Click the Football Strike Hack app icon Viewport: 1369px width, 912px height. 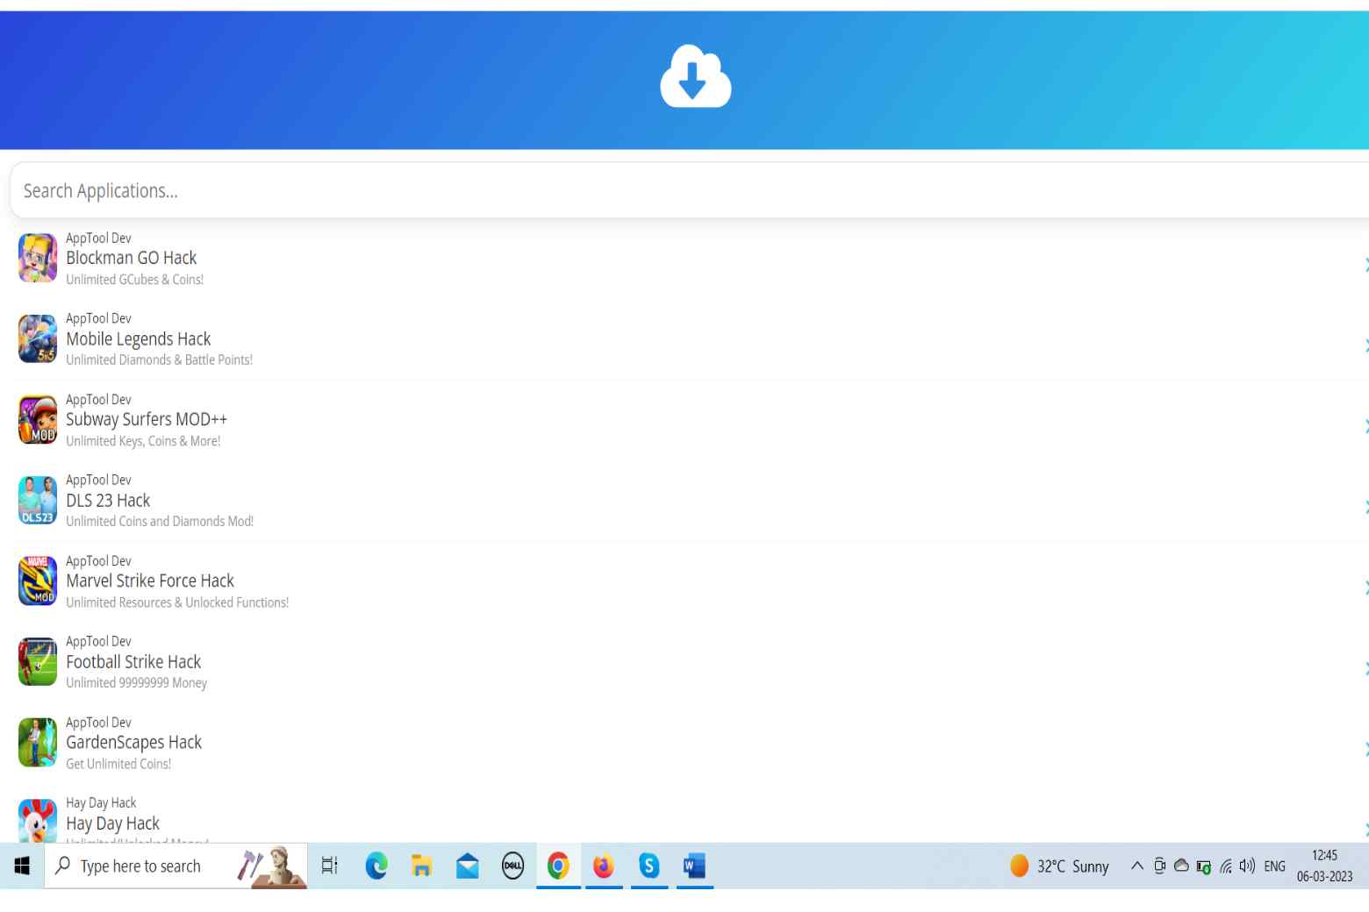pos(38,661)
